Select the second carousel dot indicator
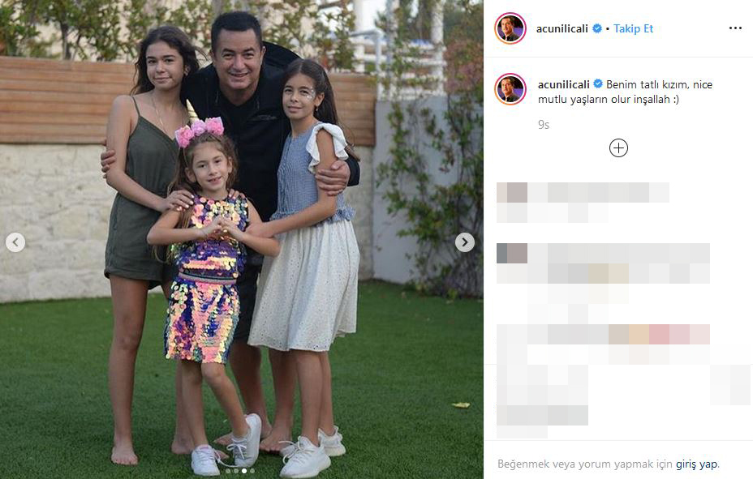 (x=236, y=471)
